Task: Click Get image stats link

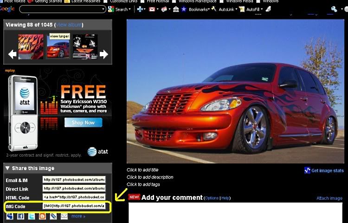Action: point(328,171)
